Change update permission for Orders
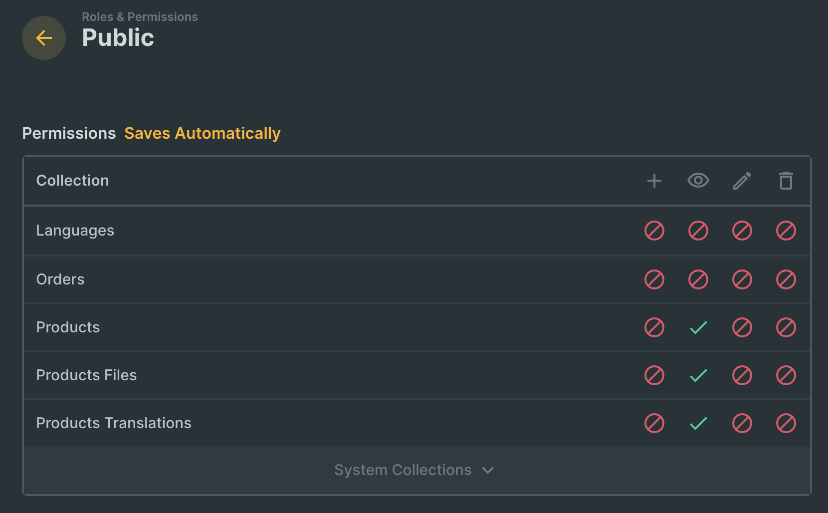The width and height of the screenshot is (828, 513). (742, 279)
